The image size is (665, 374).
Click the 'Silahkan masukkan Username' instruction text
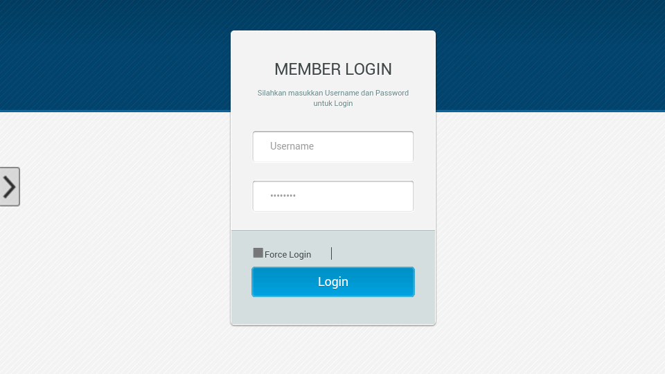point(333,93)
